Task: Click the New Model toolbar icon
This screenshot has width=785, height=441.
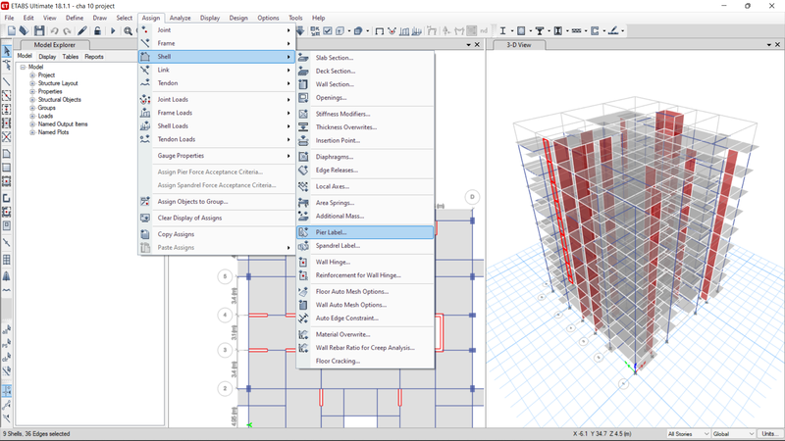Action: [11, 31]
